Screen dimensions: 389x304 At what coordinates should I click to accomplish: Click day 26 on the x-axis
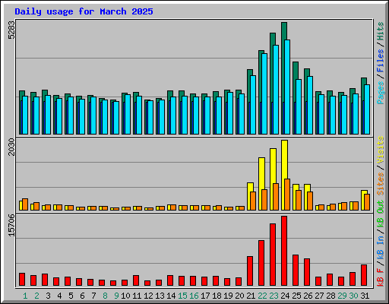click(308, 296)
